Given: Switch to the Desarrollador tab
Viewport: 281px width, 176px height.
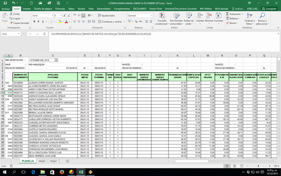Looking at the screenshot, I should coord(104,8).
